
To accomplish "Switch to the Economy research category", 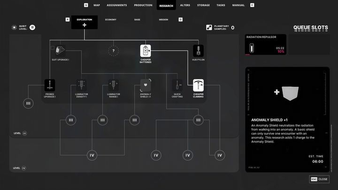I will pos(111,20).
